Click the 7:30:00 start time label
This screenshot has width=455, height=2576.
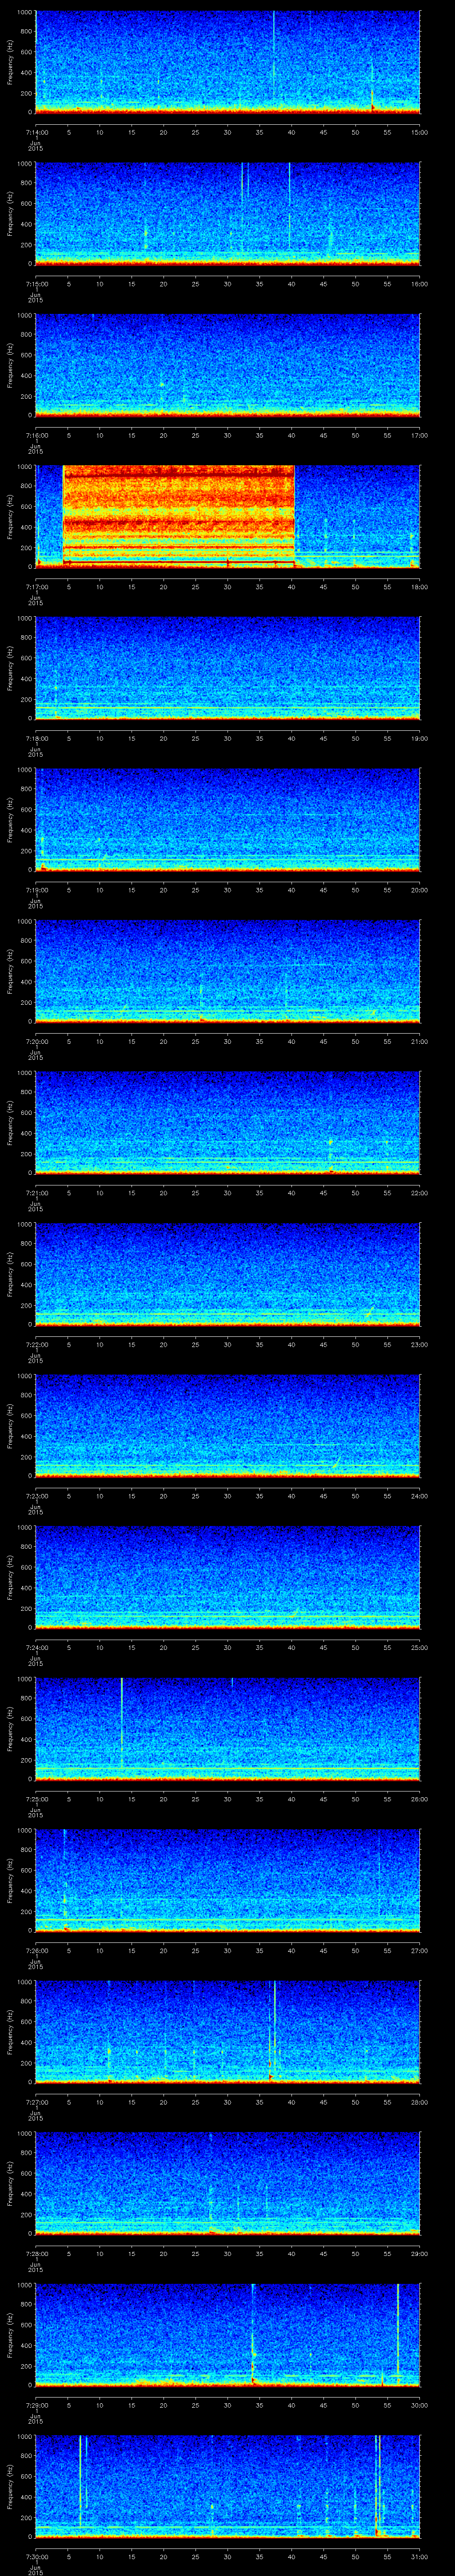tap(36, 2557)
